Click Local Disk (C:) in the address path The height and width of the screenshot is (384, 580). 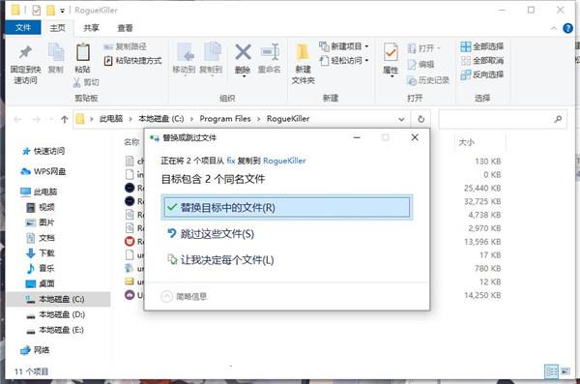(160, 119)
